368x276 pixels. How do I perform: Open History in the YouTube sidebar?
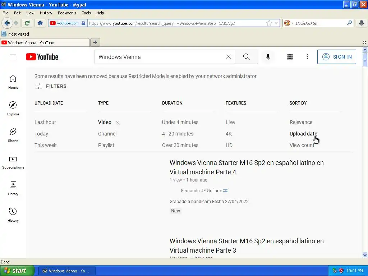click(13, 215)
